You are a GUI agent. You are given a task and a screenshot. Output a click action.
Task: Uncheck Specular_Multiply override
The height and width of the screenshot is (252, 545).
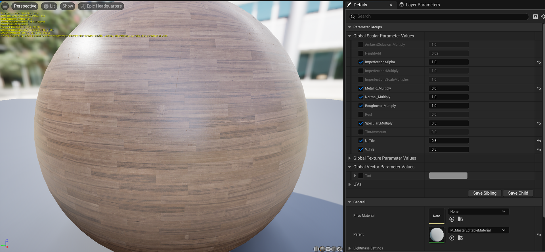click(361, 123)
